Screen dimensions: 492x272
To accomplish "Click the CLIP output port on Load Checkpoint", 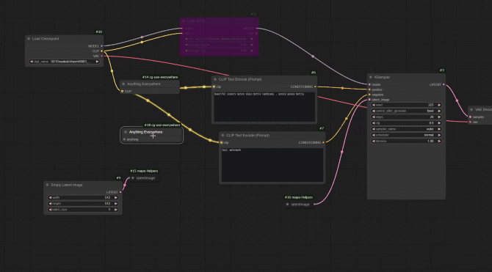I will click(x=101, y=51).
